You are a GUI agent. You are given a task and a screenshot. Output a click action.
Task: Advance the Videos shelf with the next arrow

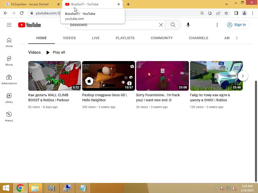tap(243, 76)
